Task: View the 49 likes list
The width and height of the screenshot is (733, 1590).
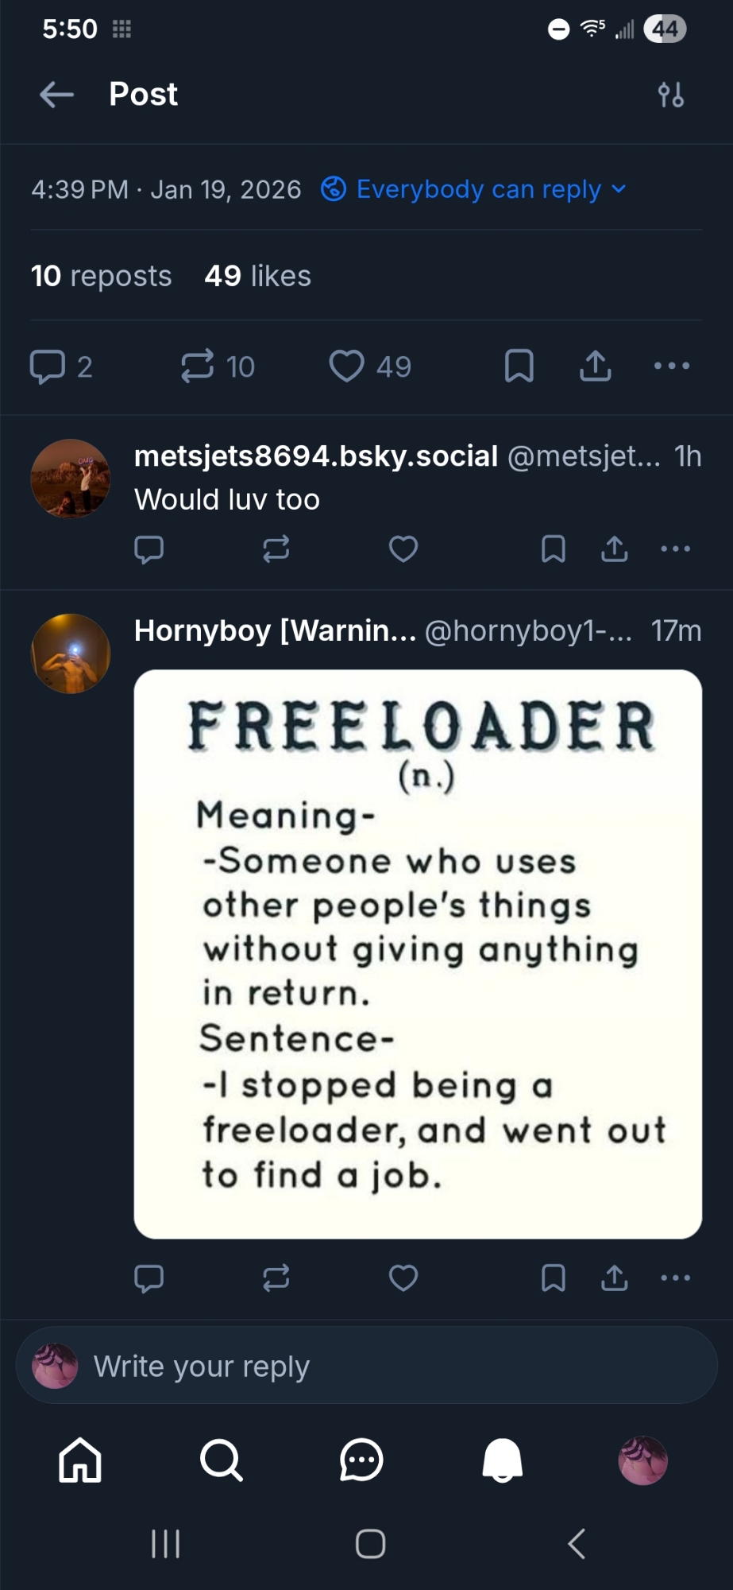Action: coord(257,276)
